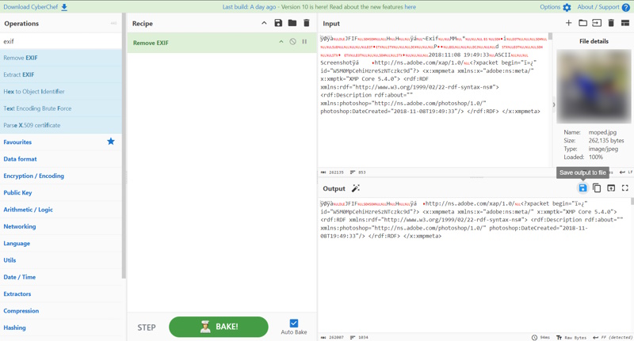Click the download arrow icon beside Download CyberChef
Screen dimensions: 634x341
[x=64, y=7]
